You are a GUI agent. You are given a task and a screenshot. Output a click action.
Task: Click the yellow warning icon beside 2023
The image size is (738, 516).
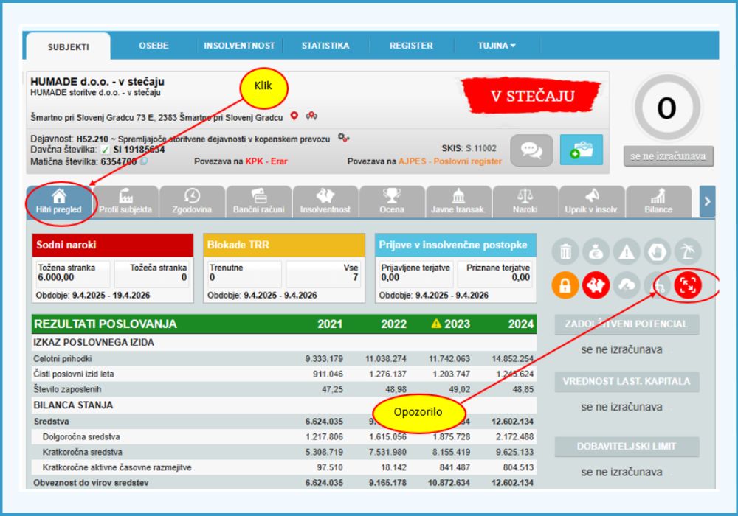[x=436, y=324]
